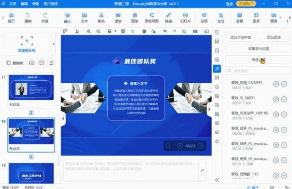
Task: Open the picture sidebar icon
Action: 217,51
